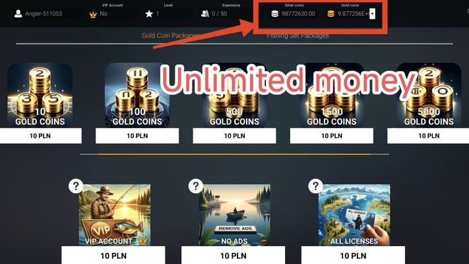Image resolution: width=469 pixels, height=264 pixels.
Task: Buy 100 Gold Coins price button
Action: click(137, 136)
